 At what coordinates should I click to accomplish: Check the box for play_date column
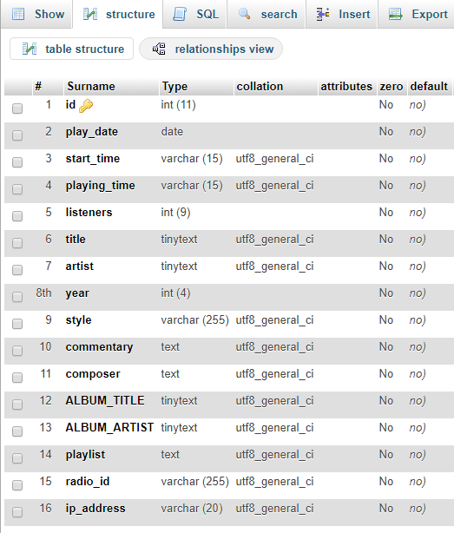tap(17, 135)
